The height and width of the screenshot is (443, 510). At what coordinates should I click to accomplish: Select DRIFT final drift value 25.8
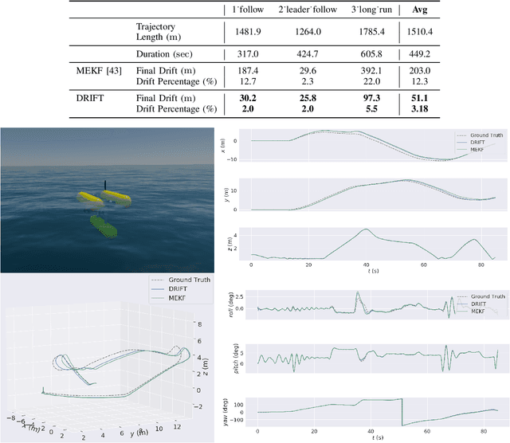[308, 98]
